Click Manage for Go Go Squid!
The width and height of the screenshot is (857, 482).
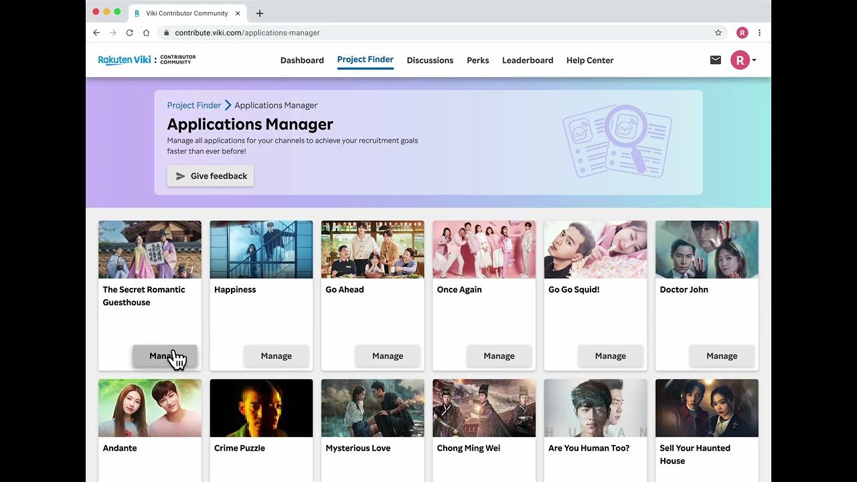pos(611,356)
